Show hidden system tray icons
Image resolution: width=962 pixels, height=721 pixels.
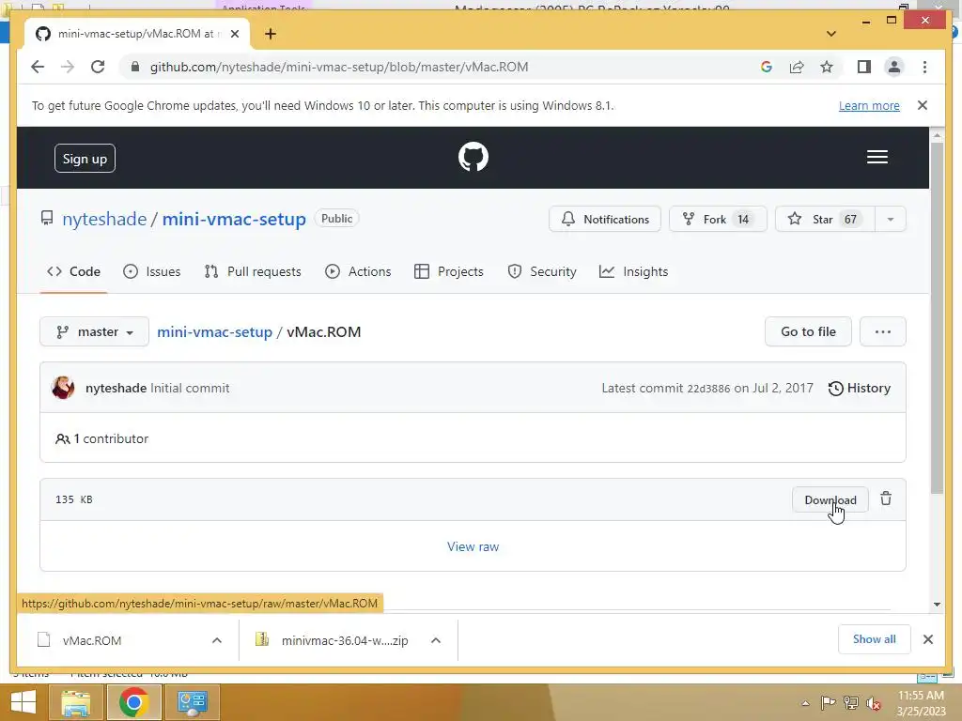coord(805,703)
